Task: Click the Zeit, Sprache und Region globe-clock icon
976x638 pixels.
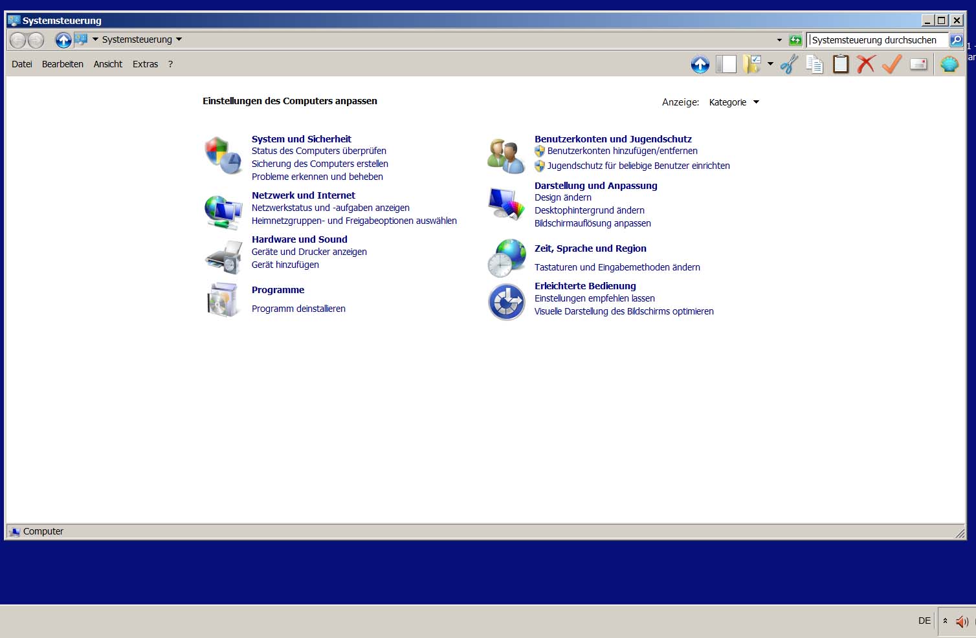Action: [506, 258]
